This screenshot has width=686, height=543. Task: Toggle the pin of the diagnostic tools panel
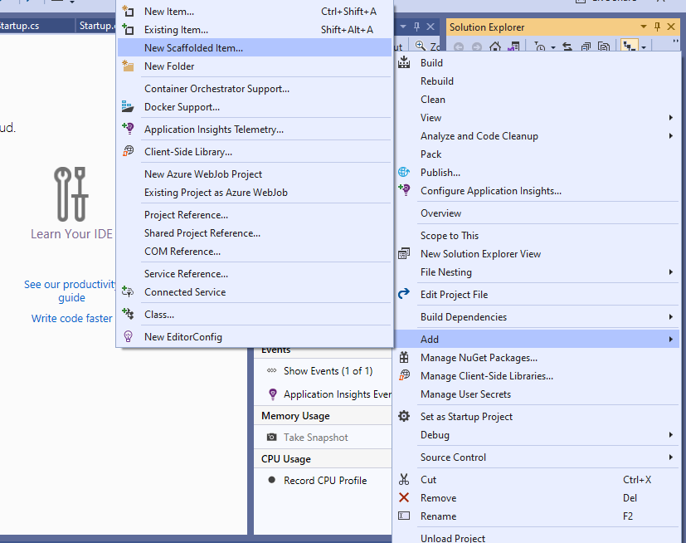pos(416,27)
